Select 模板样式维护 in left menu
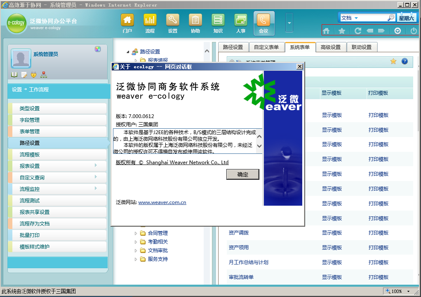 pyautogui.click(x=57, y=247)
